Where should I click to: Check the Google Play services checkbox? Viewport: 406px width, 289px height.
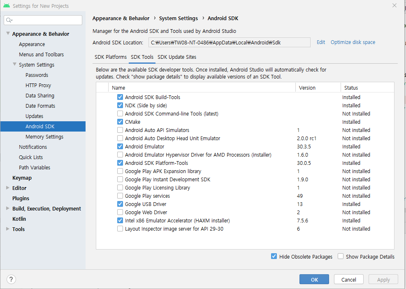120,196
